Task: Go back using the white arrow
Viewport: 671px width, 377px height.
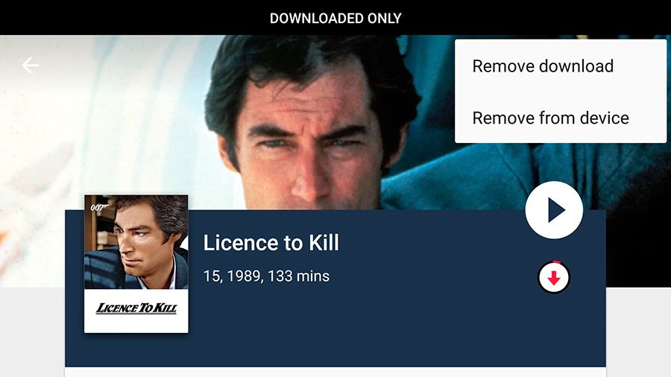Action: 31,66
